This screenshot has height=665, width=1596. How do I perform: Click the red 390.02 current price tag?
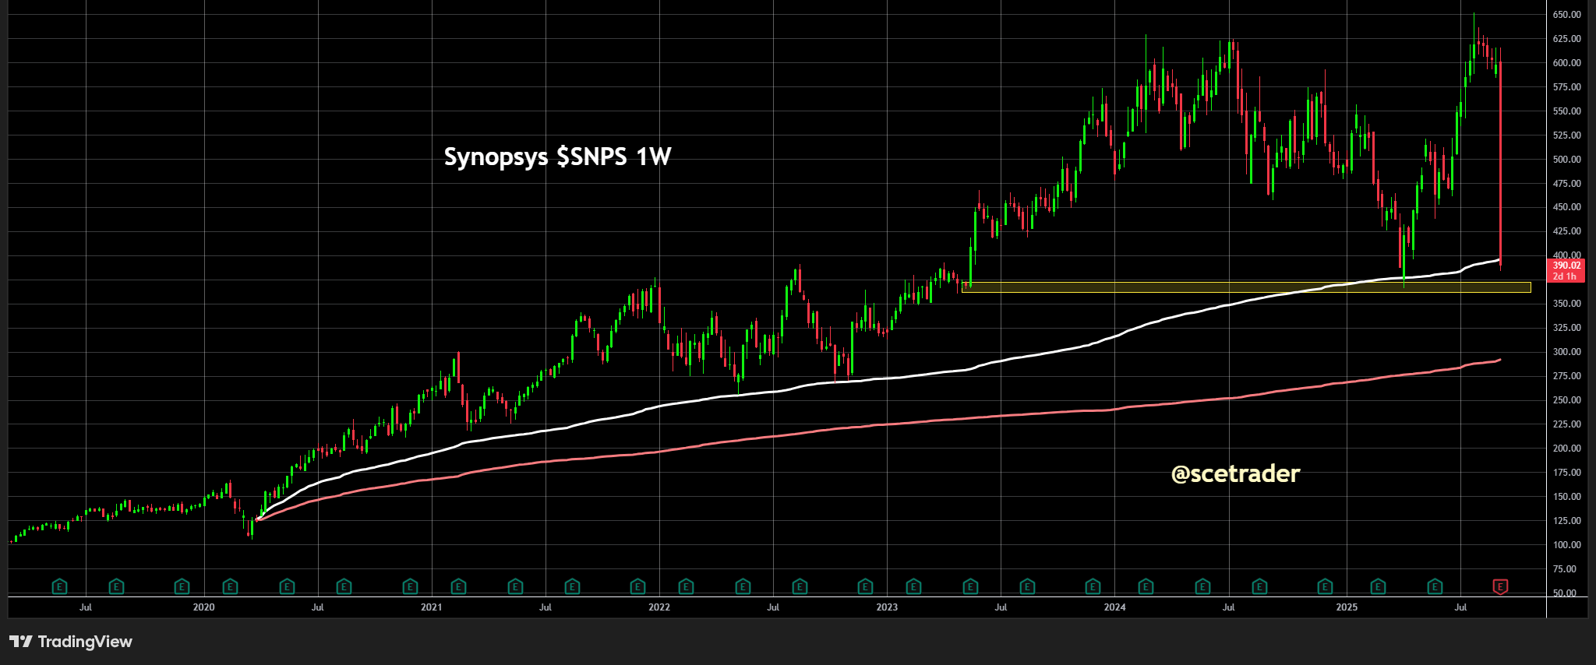[x=1566, y=271]
